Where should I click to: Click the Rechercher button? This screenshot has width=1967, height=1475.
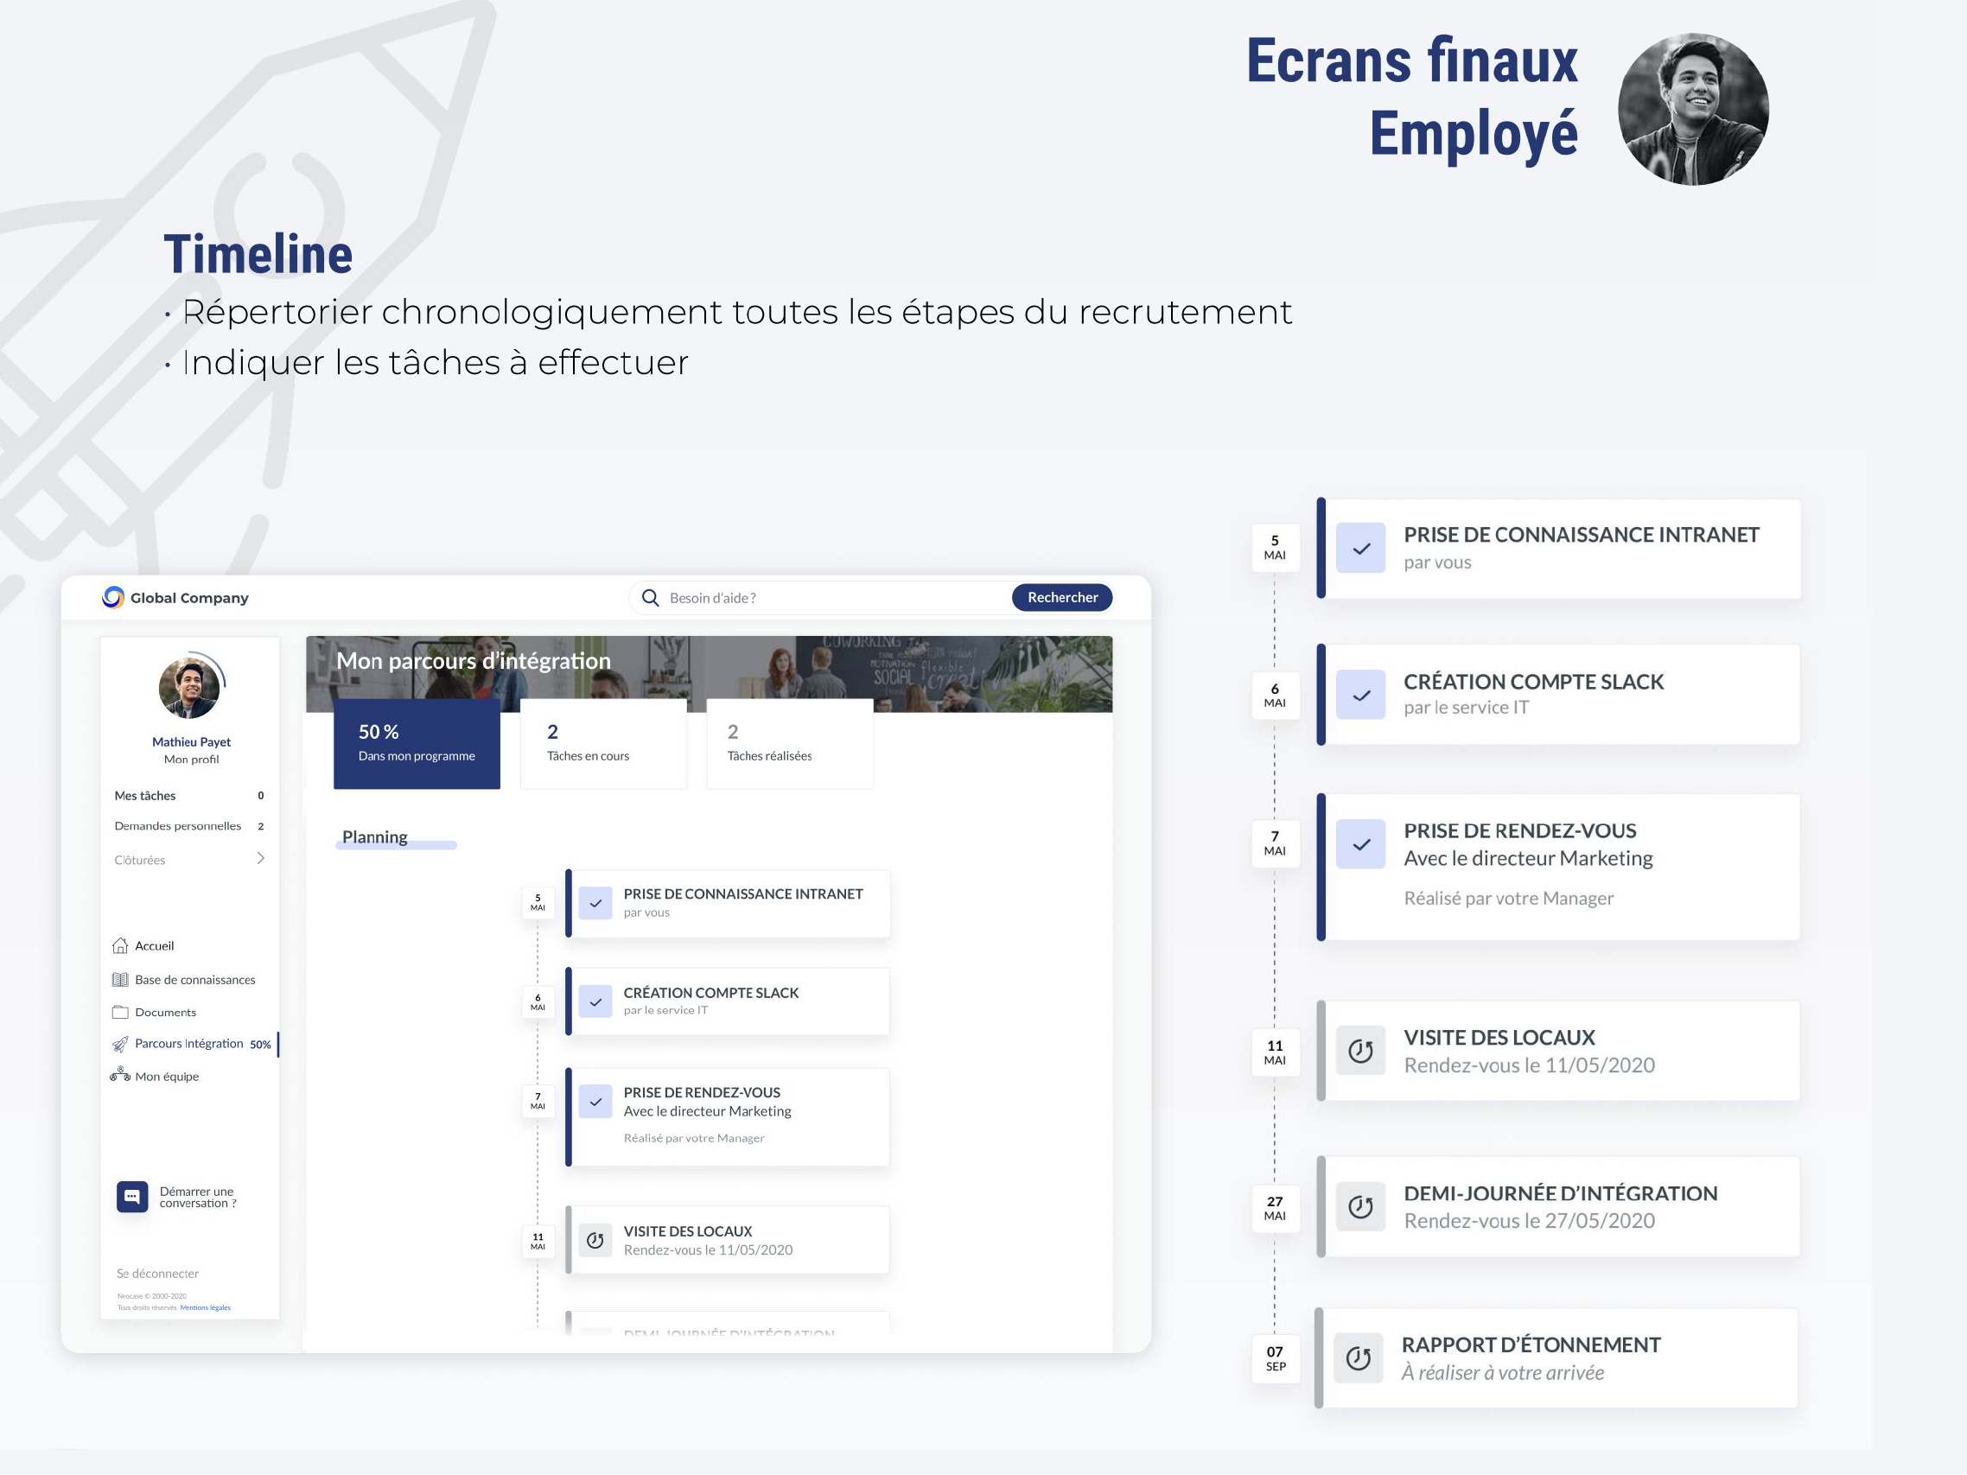click(1063, 597)
